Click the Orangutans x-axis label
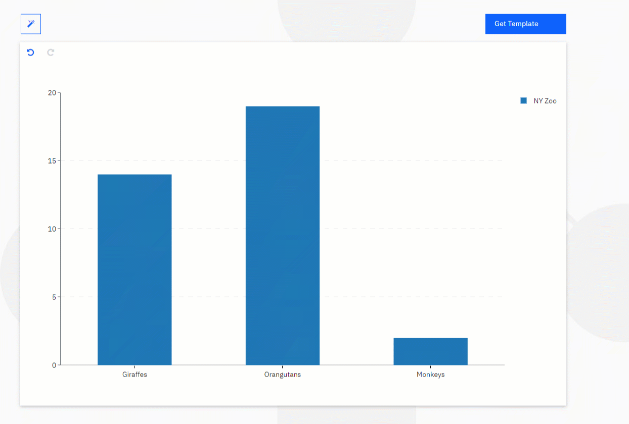 point(283,375)
